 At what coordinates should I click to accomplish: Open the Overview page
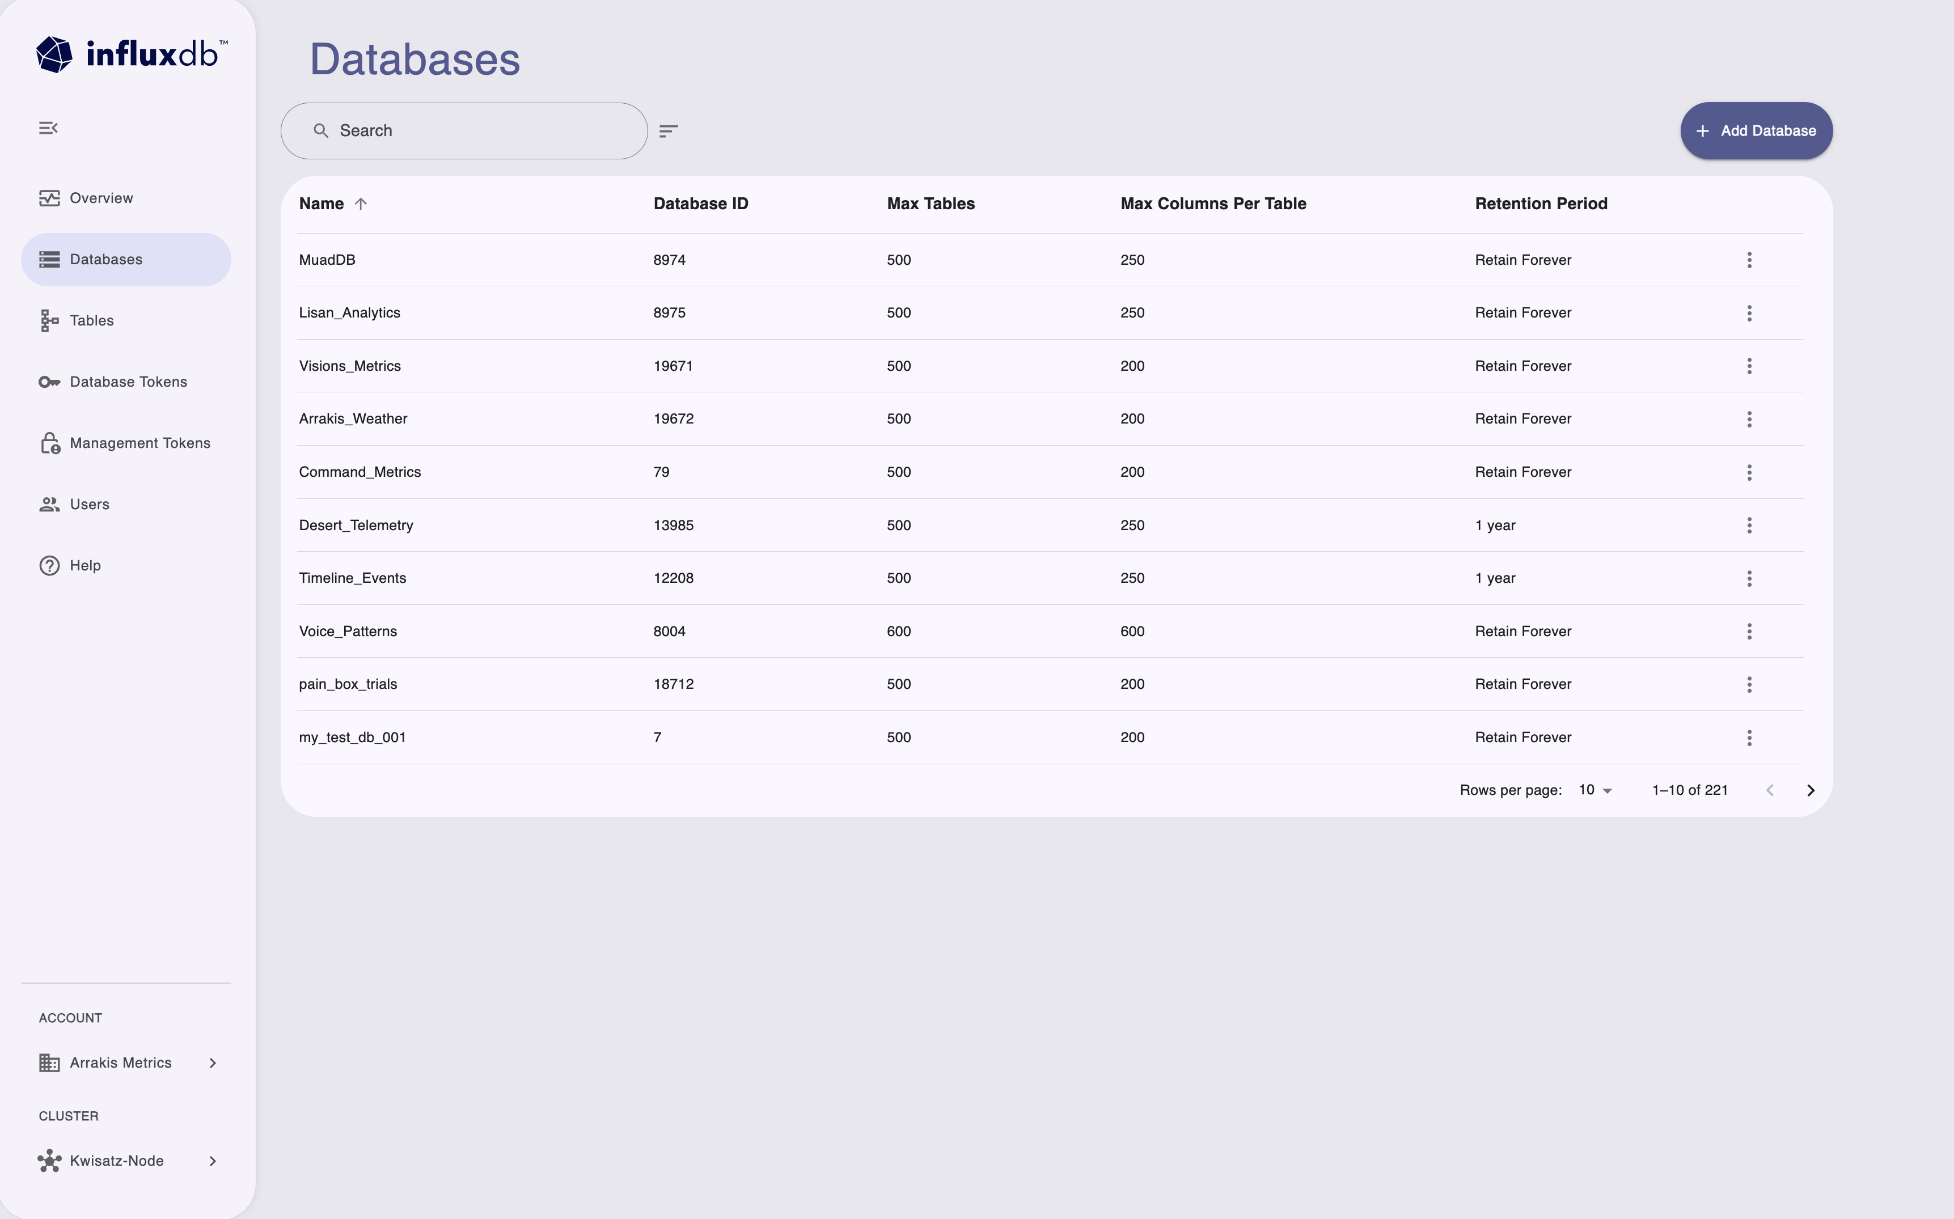(x=126, y=198)
